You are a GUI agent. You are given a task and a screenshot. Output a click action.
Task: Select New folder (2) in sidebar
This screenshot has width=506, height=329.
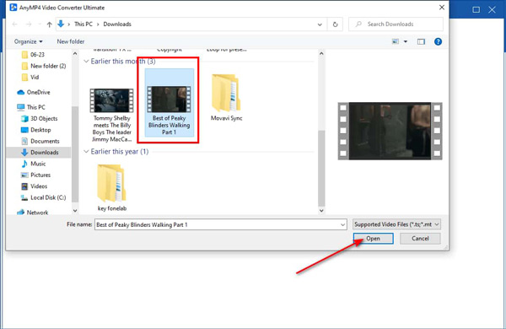(44, 66)
